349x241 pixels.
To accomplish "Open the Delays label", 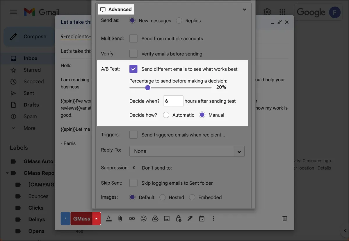I will click(x=37, y=220).
